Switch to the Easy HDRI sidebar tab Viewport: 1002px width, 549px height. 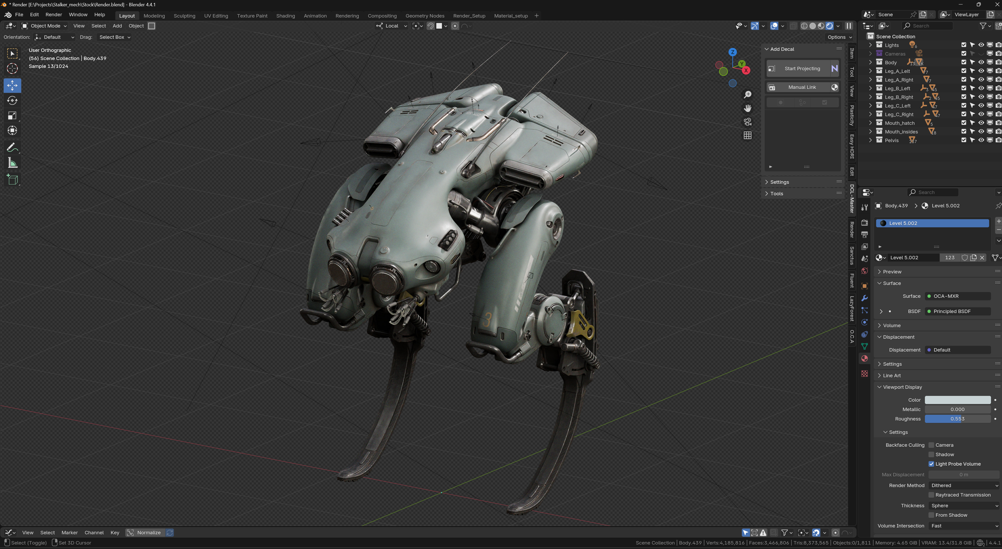coord(852,147)
